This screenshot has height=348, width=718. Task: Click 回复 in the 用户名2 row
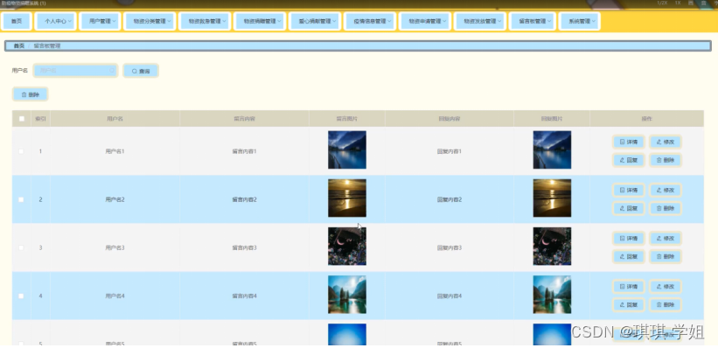click(x=629, y=208)
